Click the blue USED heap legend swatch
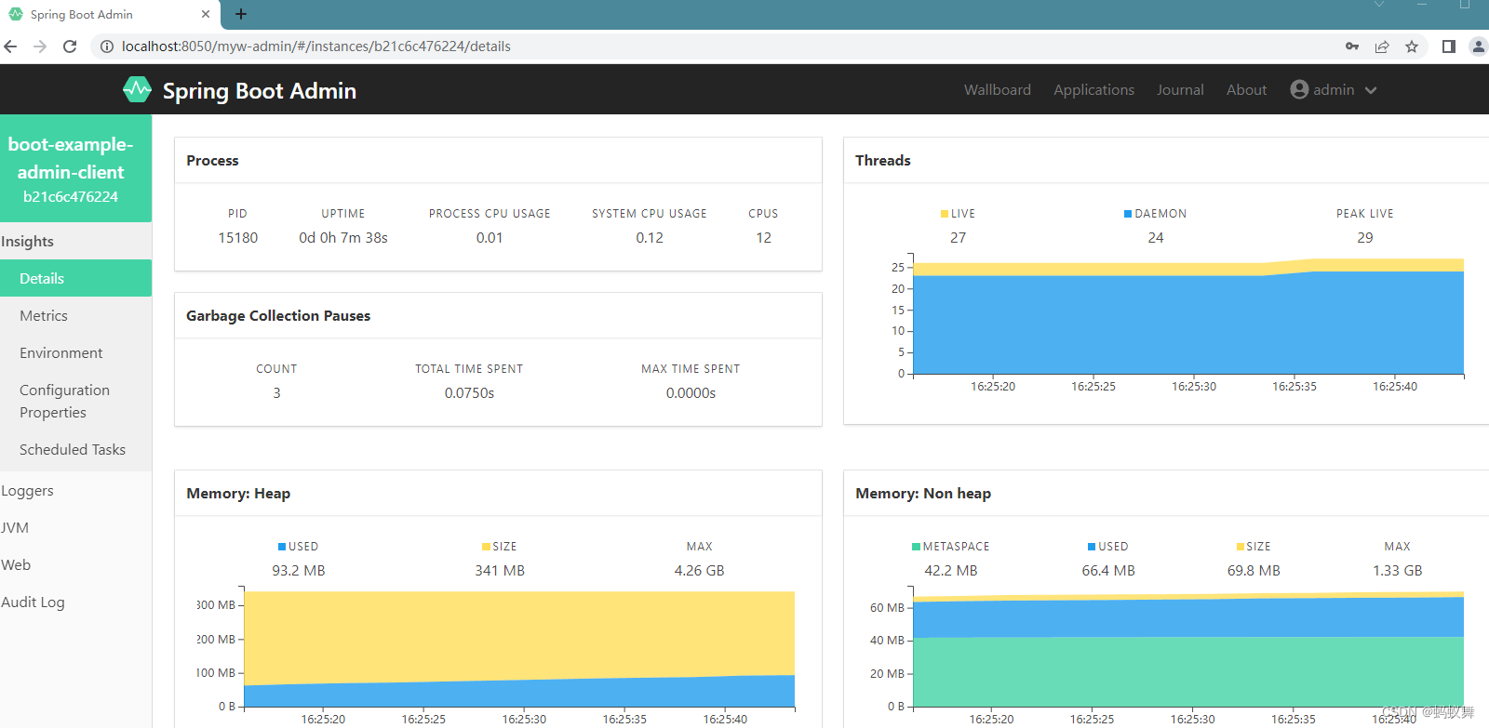This screenshot has height=728, width=1489. pyautogui.click(x=282, y=547)
